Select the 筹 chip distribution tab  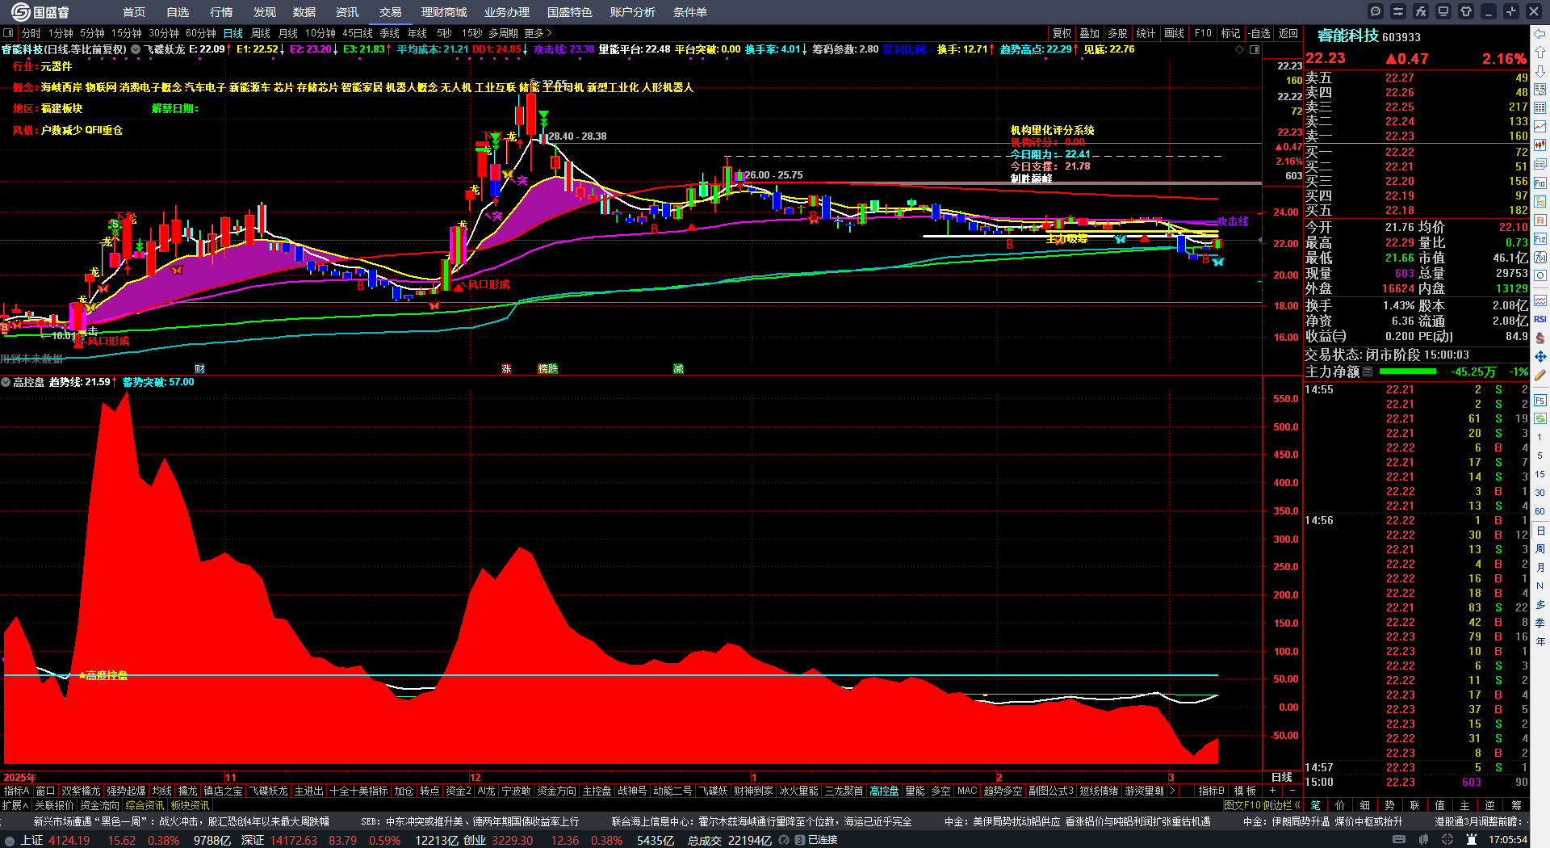(x=1516, y=804)
